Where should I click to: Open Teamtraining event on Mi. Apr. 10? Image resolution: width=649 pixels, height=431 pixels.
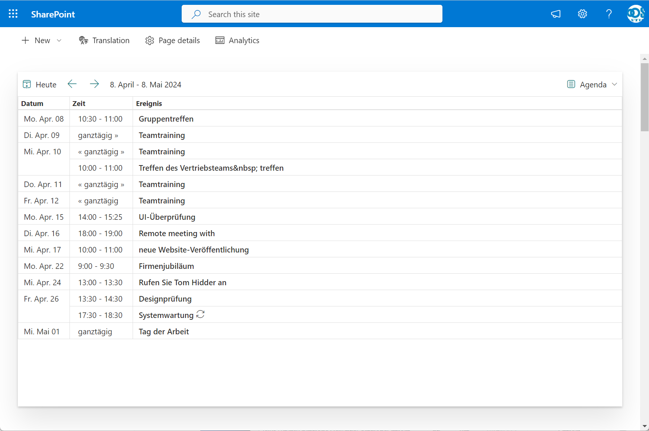tap(162, 152)
